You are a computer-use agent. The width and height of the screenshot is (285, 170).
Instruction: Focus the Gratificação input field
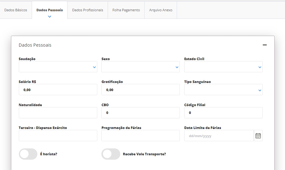click(x=141, y=90)
